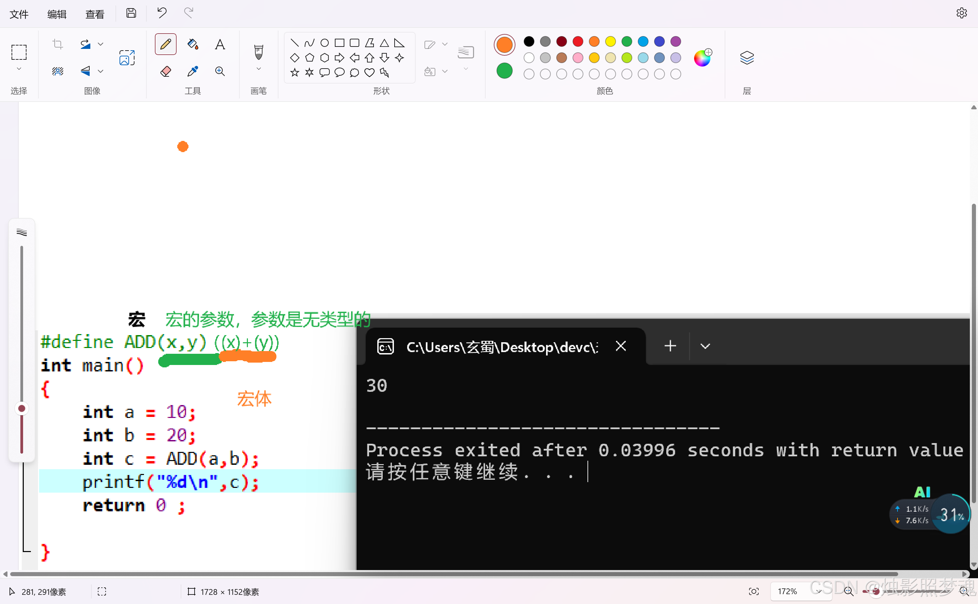
Task: Select the Rounded rectangle shape
Action: pos(355,43)
